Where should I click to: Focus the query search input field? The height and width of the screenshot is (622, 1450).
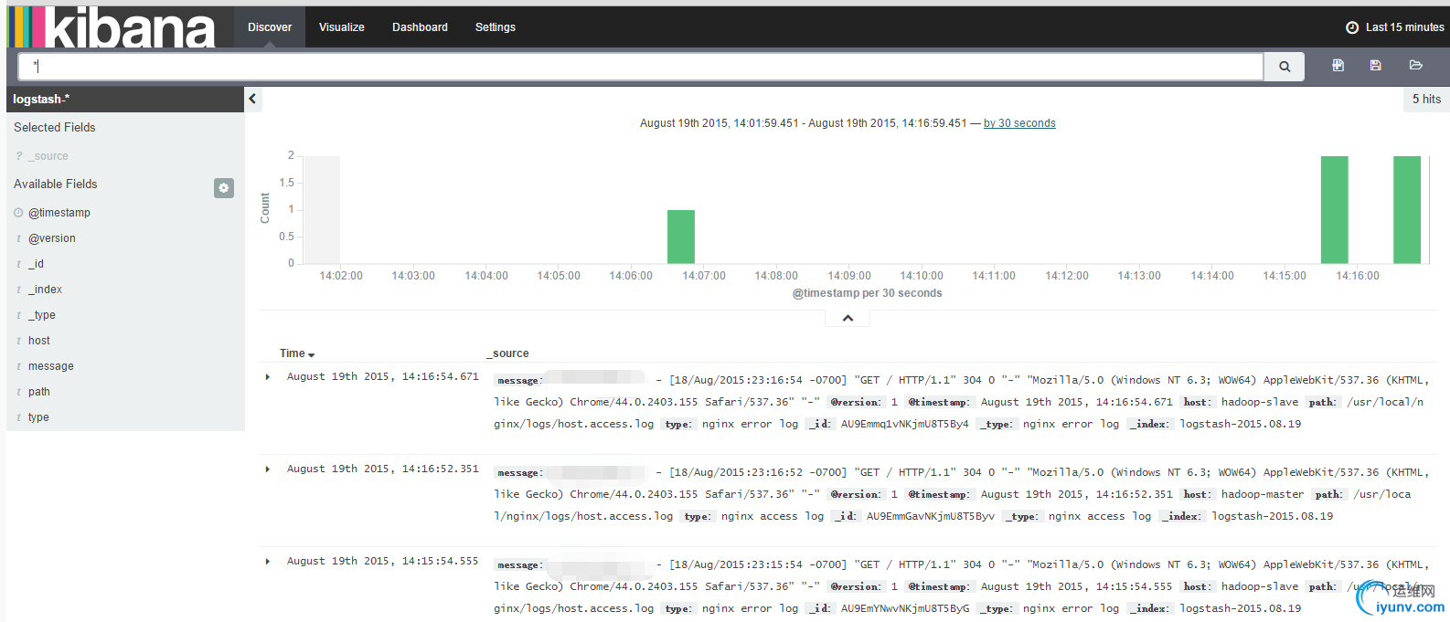pyautogui.click(x=641, y=67)
